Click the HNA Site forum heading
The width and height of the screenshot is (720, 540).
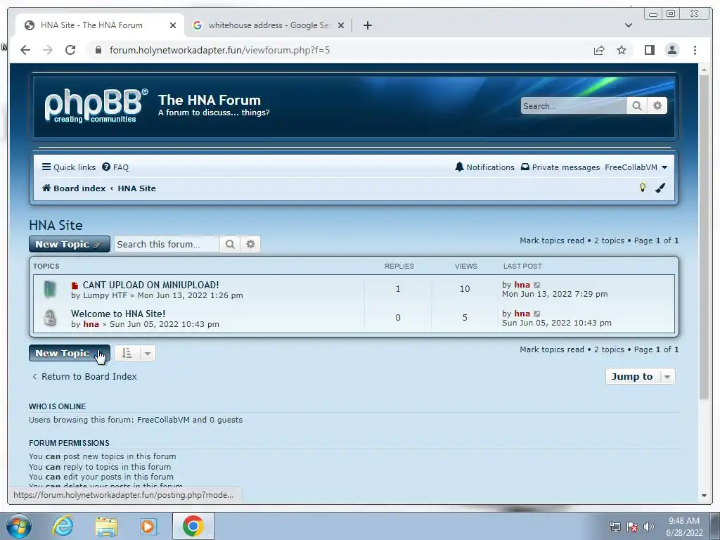[56, 225]
